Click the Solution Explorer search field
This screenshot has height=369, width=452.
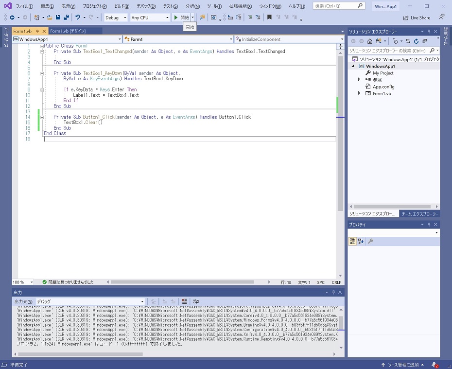394,51
